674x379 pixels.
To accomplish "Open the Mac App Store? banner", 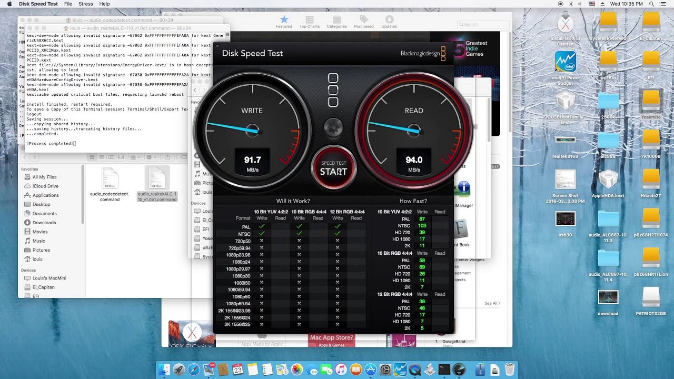I will tap(332, 340).
